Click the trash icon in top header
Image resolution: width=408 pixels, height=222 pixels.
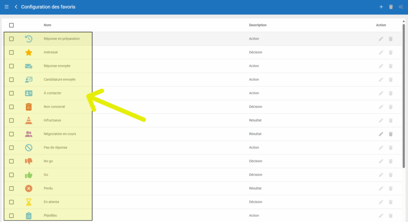(x=391, y=7)
